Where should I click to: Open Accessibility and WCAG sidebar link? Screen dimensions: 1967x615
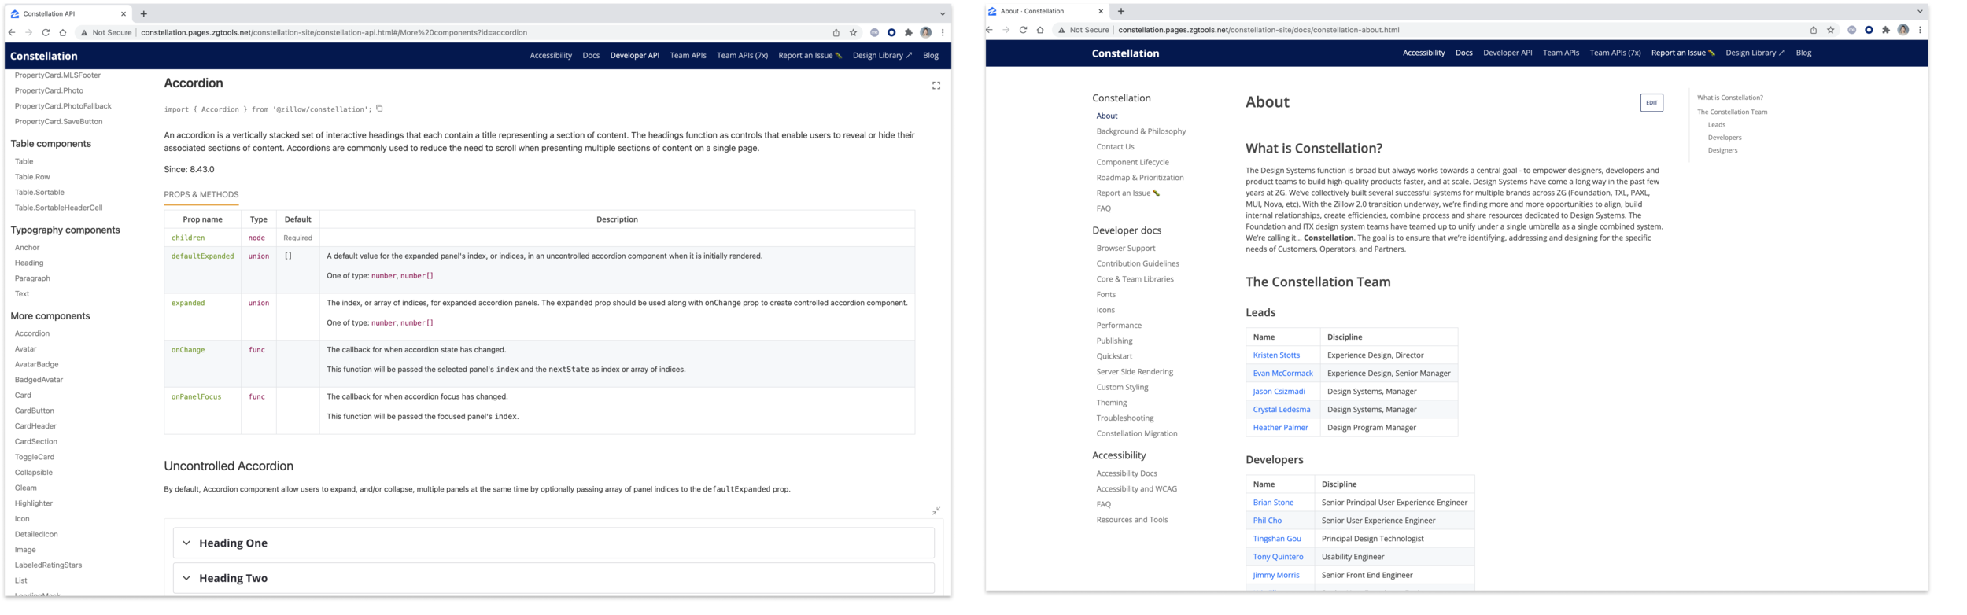(x=1136, y=489)
